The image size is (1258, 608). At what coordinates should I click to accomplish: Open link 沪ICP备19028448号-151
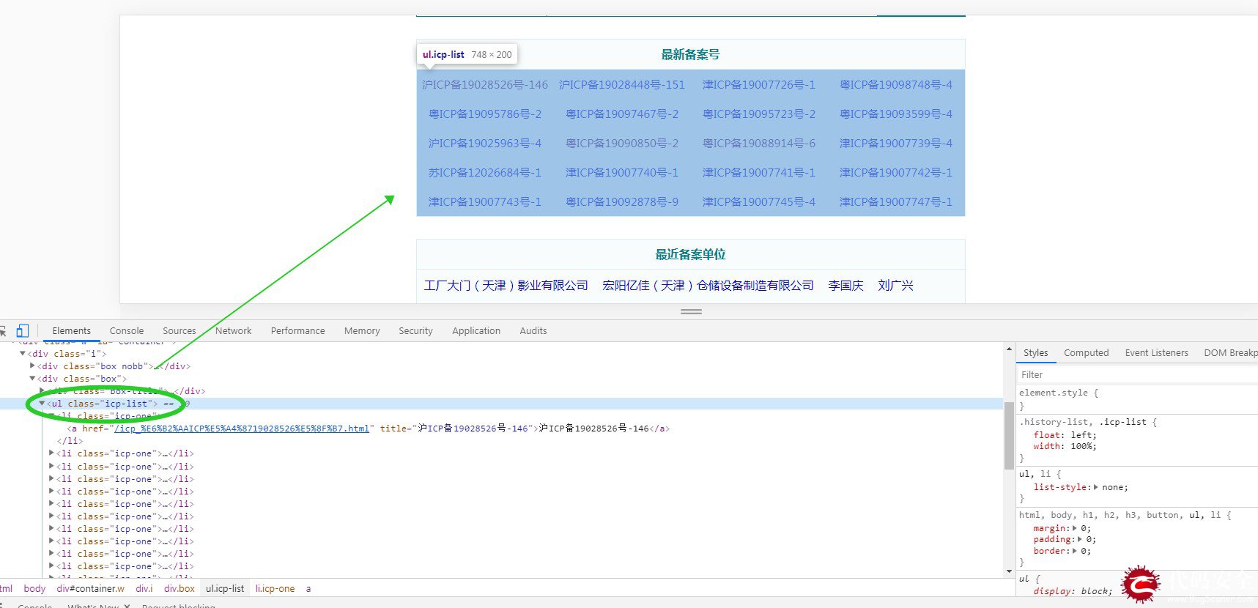click(622, 85)
